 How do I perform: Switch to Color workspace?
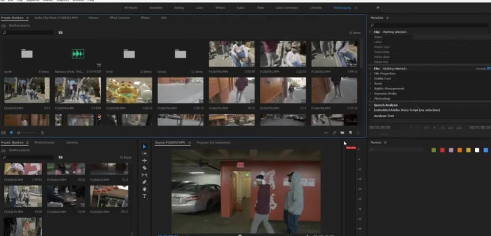pyautogui.click(x=199, y=7)
